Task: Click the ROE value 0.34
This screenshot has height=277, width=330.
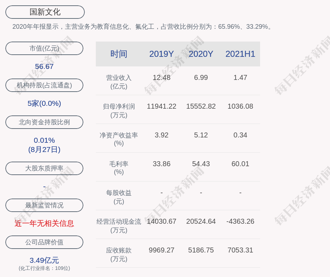Action: 240,135
